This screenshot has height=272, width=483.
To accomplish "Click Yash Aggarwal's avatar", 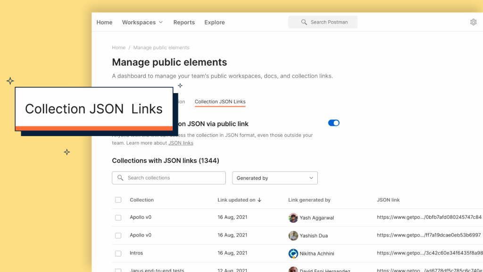I will click(x=293, y=218).
